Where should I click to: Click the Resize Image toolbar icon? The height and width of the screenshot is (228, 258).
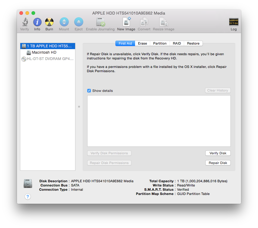pyautogui.click(x=164, y=22)
